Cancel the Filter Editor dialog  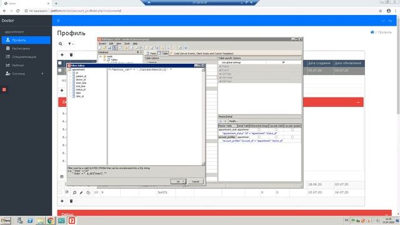click(196, 182)
